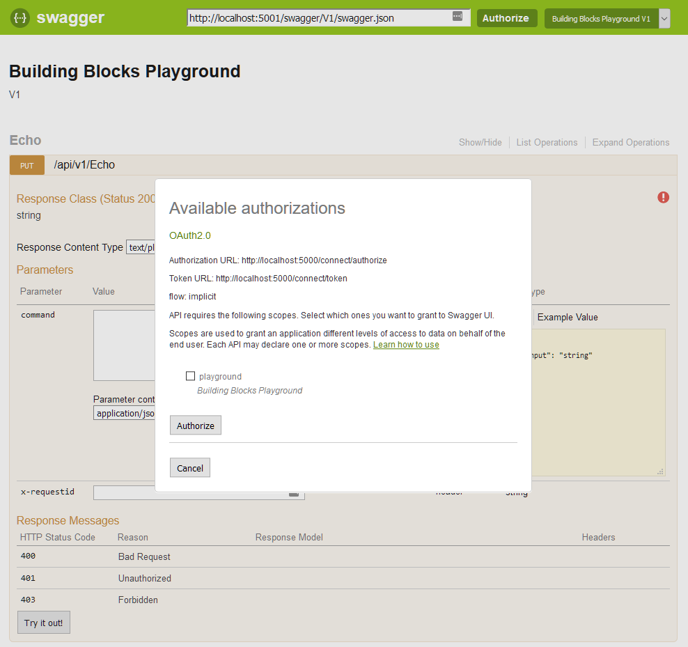Click the Building Blocks Playground scope description
This screenshot has height=647, width=688.
pos(250,391)
